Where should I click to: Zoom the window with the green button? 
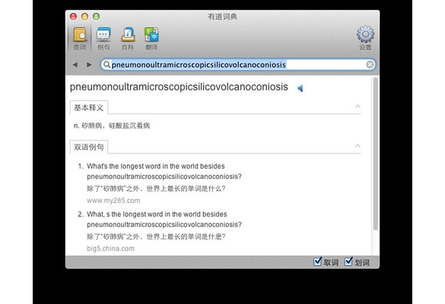[x=96, y=17]
